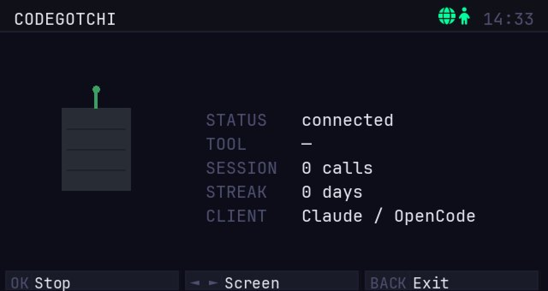Click the 14:33 clock

(509, 19)
